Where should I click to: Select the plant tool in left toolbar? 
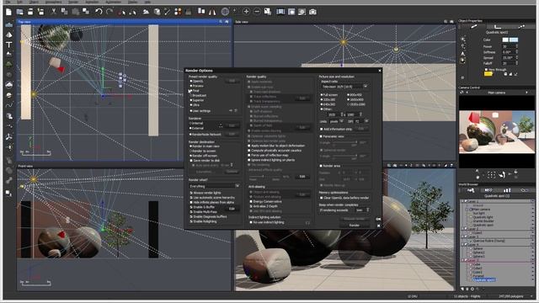[x=9, y=64]
